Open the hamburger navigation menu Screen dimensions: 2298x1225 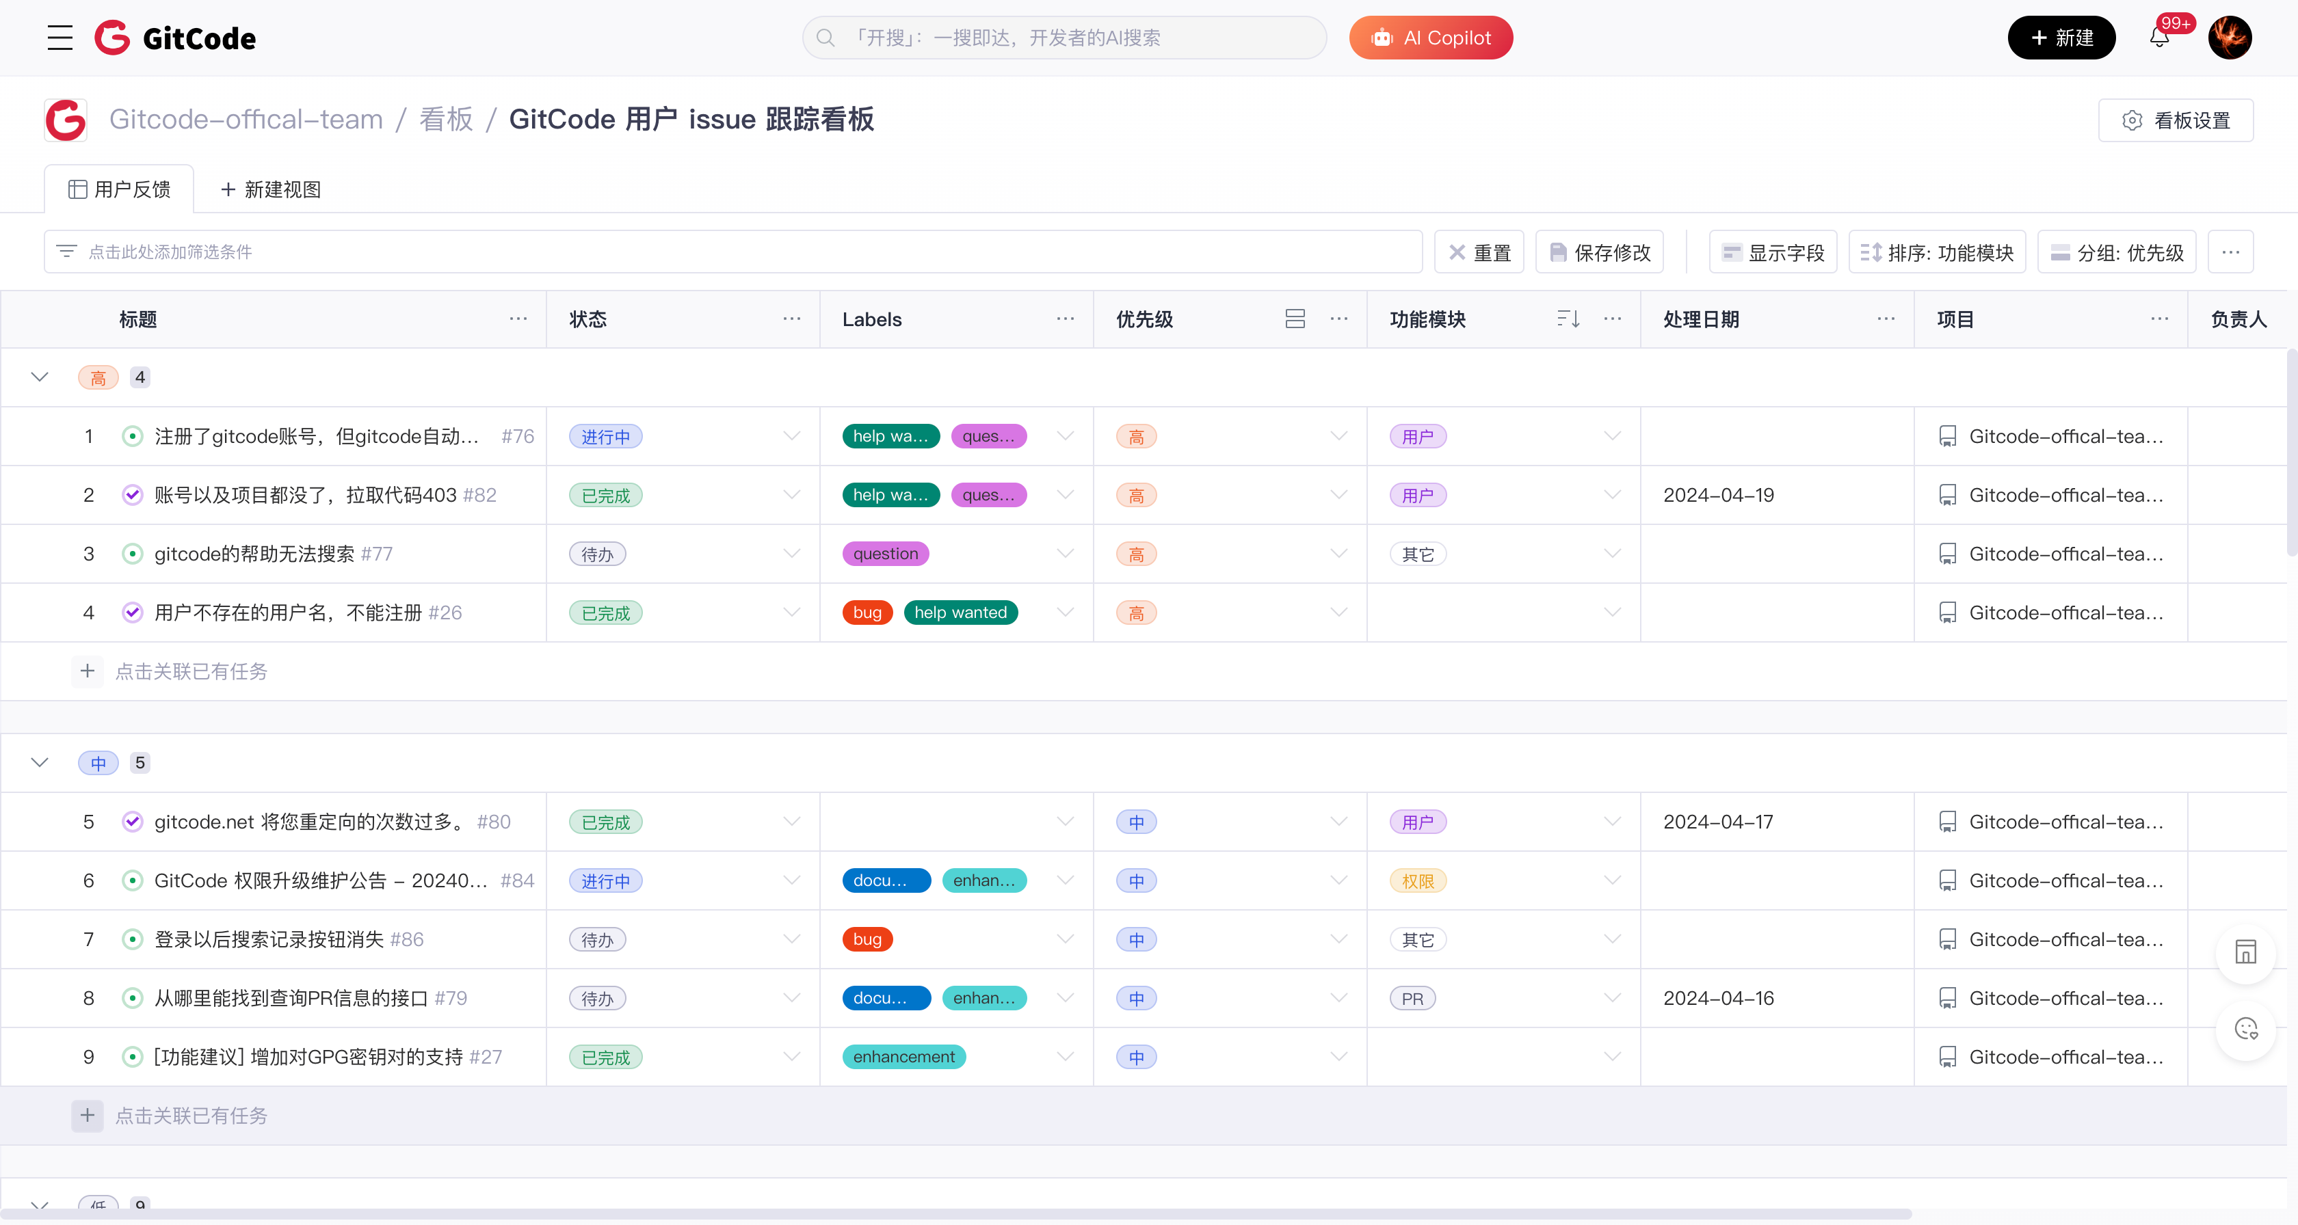point(60,38)
